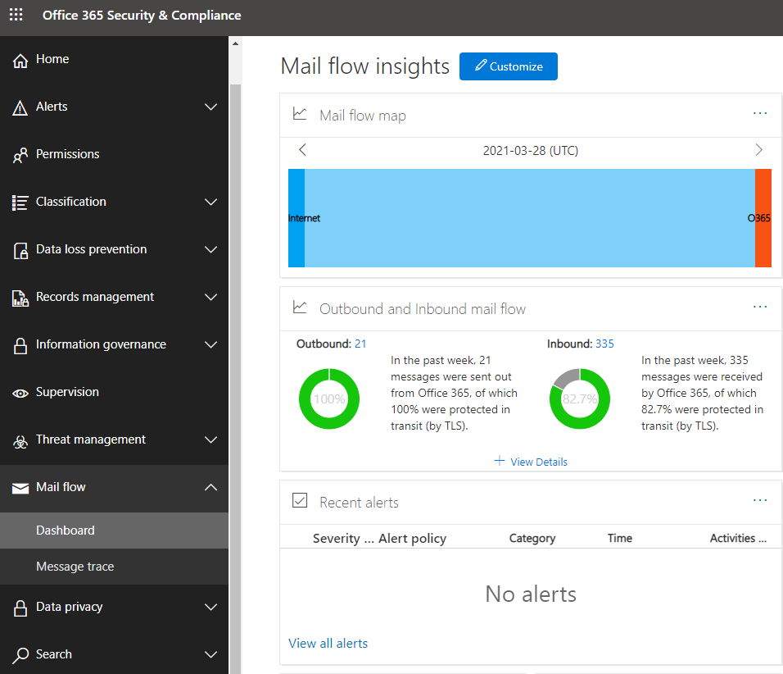Collapse the Mail flow menu chevron
The width and height of the screenshot is (783, 674).
(211, 487)
